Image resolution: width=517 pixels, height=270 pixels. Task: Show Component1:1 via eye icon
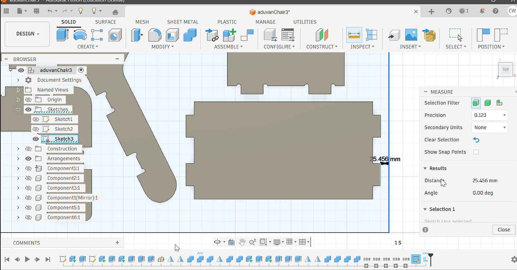pyautogui.click(x=28, y=168)
